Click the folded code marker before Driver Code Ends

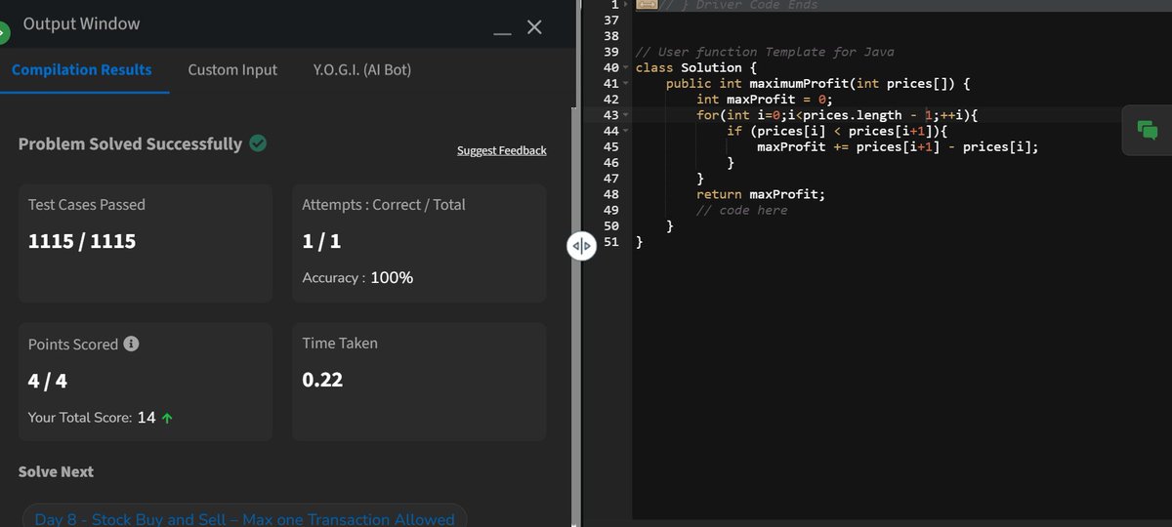(x=646, y=5)
